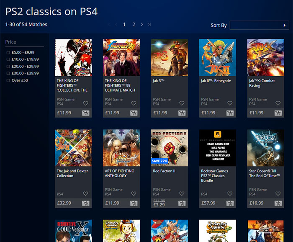Select page 1 in pagination
Image resolution: width=293 pixels, height=242 pixels.
(x=124, y=24)
